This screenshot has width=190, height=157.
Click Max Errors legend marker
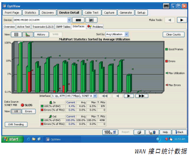pos(167,85)
